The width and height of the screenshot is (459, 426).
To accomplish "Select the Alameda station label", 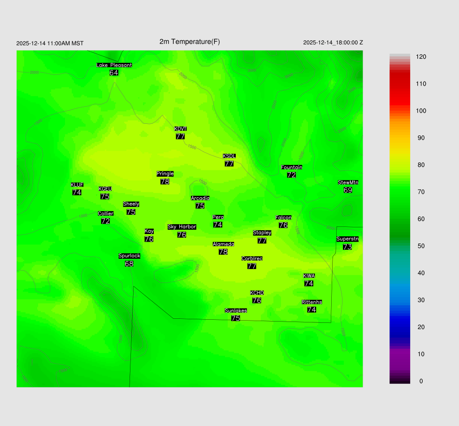I will 223,244.
